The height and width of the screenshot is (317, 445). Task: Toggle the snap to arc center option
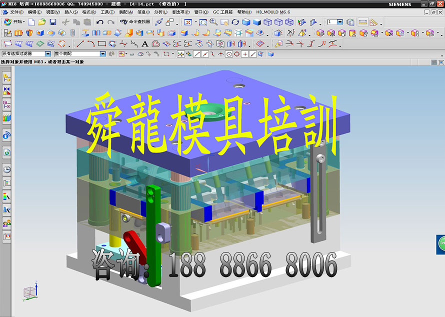(228, 54)
